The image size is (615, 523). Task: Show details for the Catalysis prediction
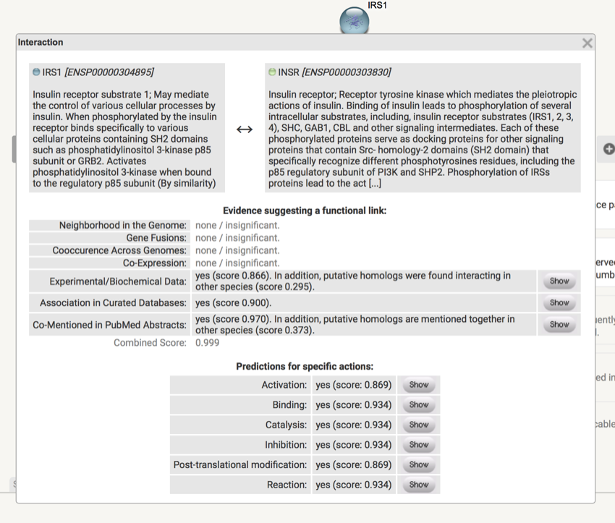(x=418, y=425)
